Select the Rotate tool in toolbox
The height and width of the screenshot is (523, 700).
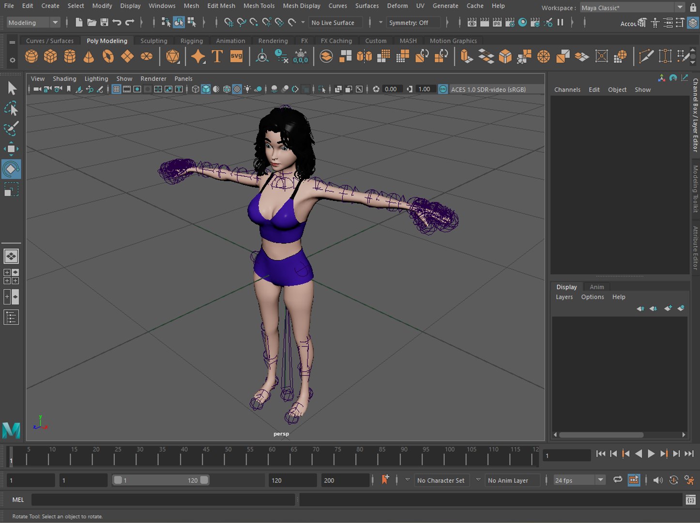tap(11, 169)
